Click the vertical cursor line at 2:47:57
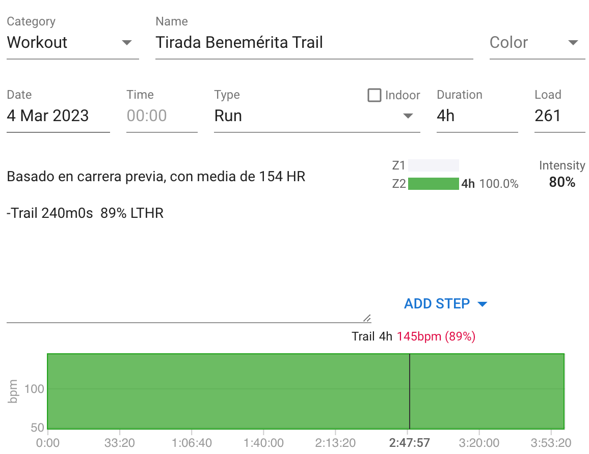This screenshot has width=589, height=454. coord(410,391)
